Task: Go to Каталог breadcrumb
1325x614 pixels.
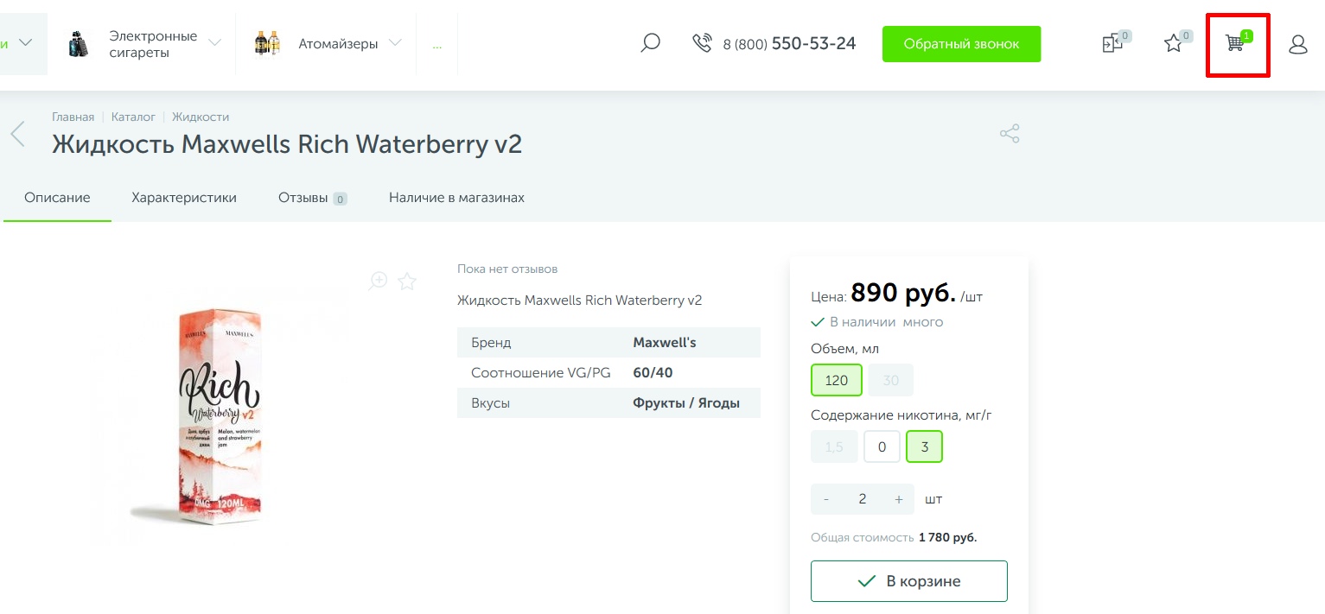Action: pos(133,117)
